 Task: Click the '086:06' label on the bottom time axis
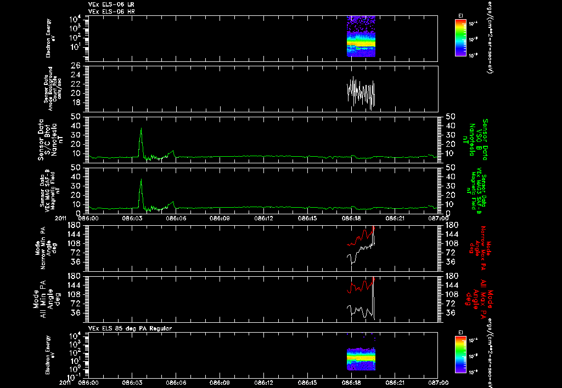[x=176, y=383]
